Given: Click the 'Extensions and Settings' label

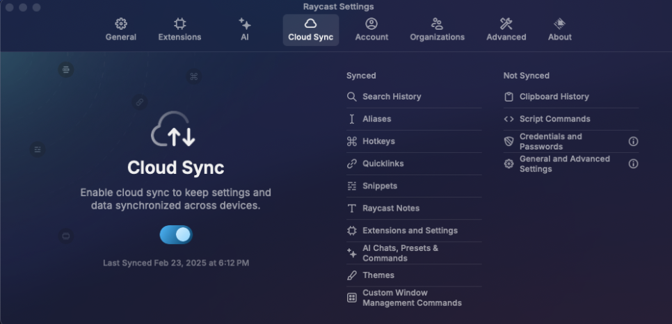Looking at the screenshot, I should (410, 231).
